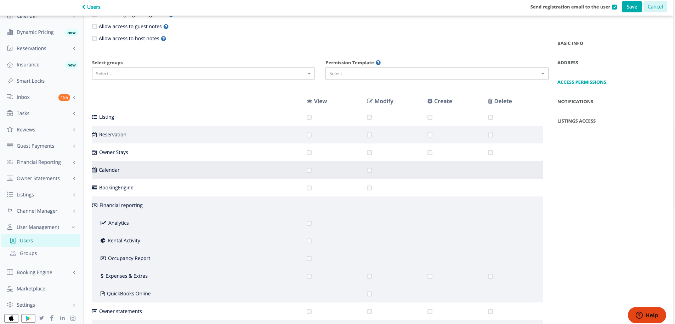The width and height of the screenshot is (675, 324).
Task: Select the Inbox icon in the sidebar
Action: point(11,97)
